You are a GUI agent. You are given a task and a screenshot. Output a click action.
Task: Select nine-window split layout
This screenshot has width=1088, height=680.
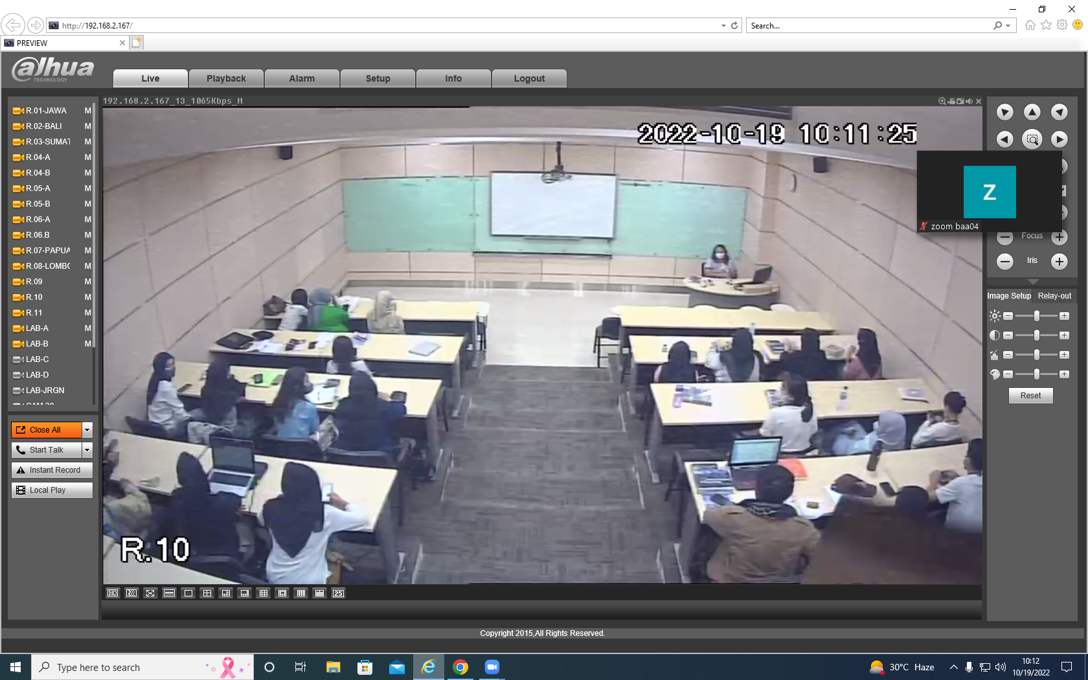pyautogui.click(x=263, y=593)
